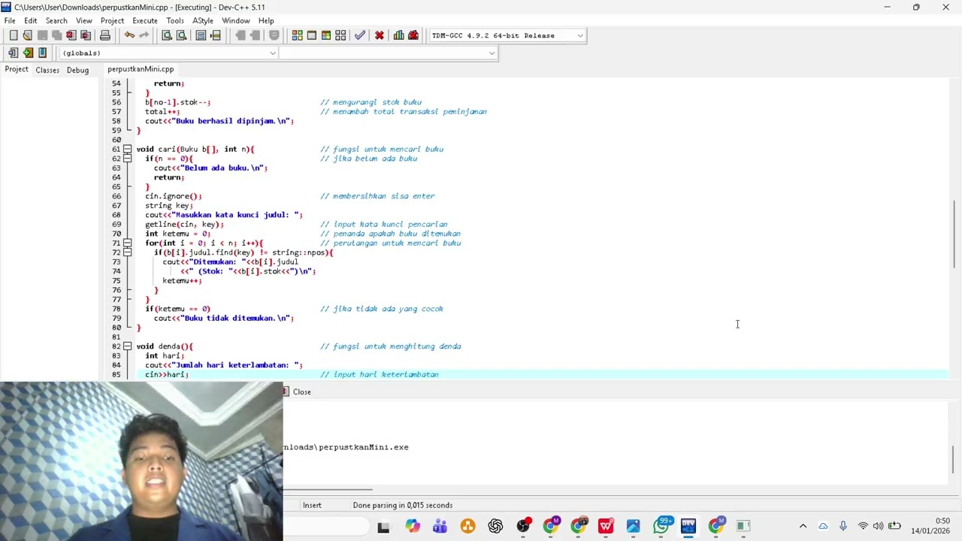The width and height of the screenshot is (962, 541).
Task: Create a new file with the New toolbar icon
Action: click(x=14, y=35)
